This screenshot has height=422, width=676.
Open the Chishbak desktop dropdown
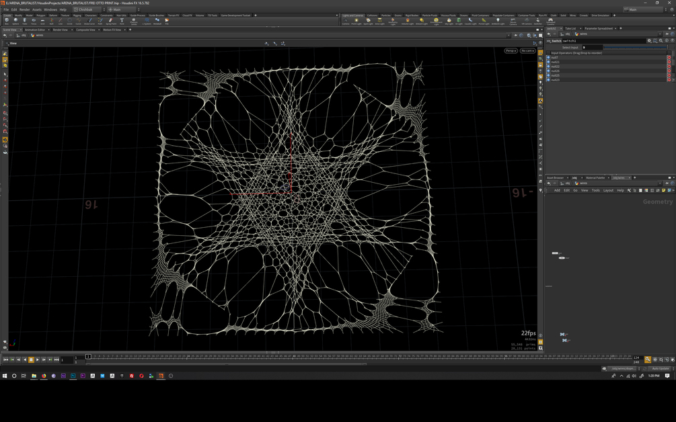coord(89,9)
